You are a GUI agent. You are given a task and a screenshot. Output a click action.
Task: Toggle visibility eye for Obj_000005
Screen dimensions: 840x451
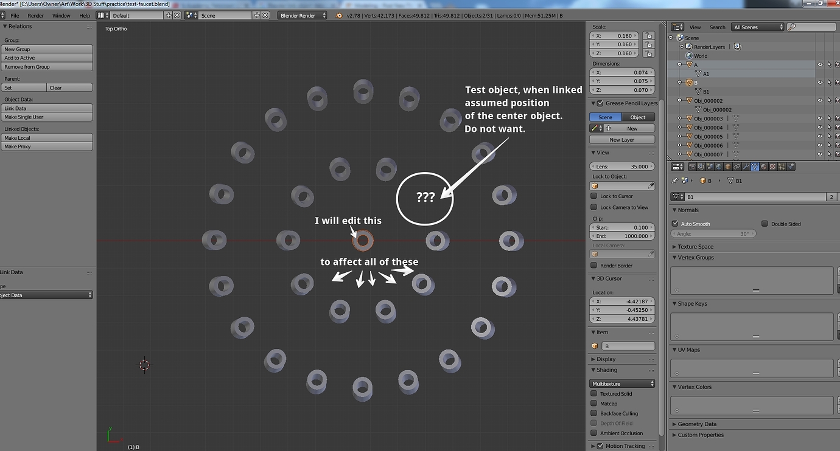[820, 137]
